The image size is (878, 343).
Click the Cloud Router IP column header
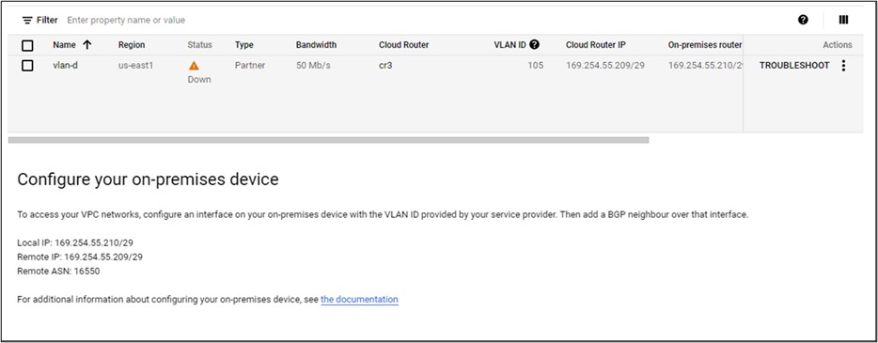point(596,45)
